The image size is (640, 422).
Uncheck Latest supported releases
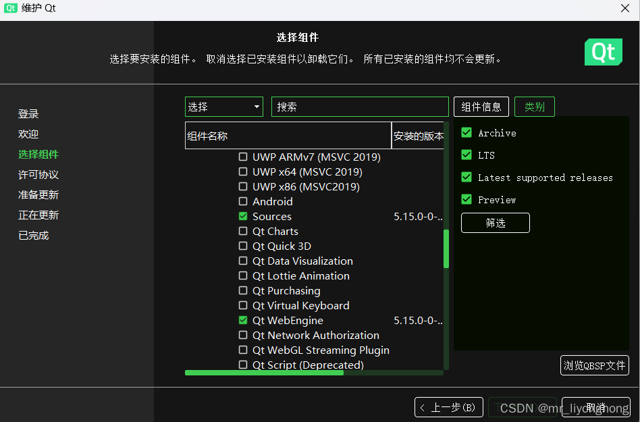[x=466, y=177]
